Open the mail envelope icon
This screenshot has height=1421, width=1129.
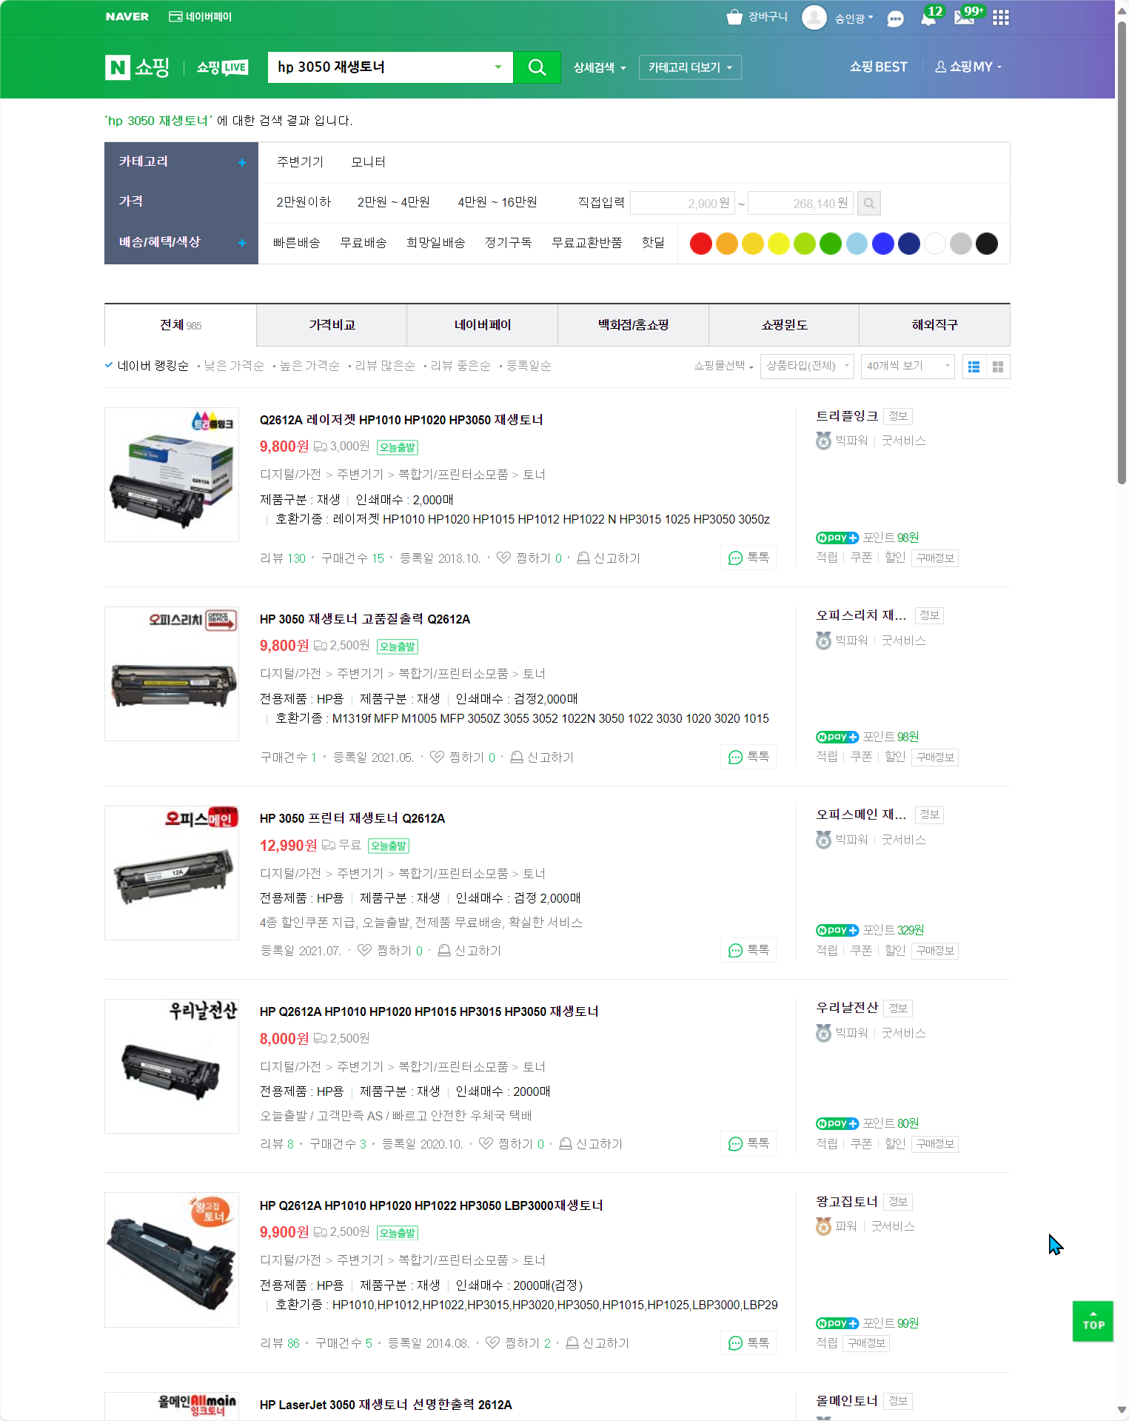pyautogui.click(x=964, y=18)
